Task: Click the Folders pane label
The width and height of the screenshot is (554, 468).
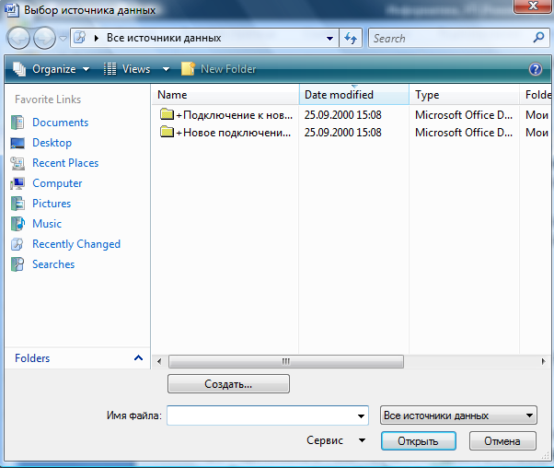Action: (32, 358)
